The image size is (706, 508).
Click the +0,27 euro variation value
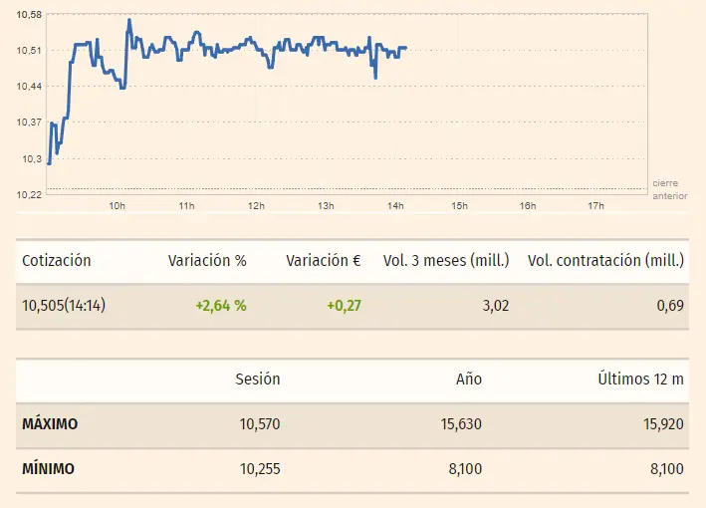pos(344,306)
